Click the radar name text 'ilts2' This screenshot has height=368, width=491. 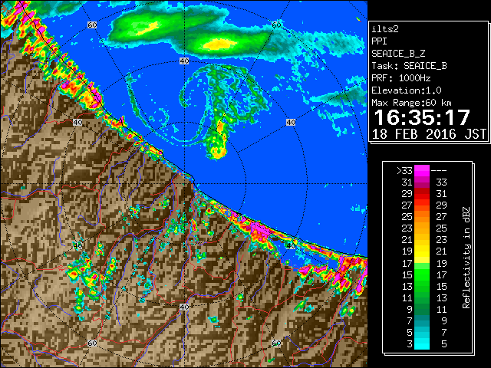tap(385, 29)
